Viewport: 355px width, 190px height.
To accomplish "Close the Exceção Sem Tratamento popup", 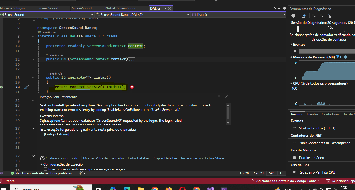I will click(x=226, y=96).
